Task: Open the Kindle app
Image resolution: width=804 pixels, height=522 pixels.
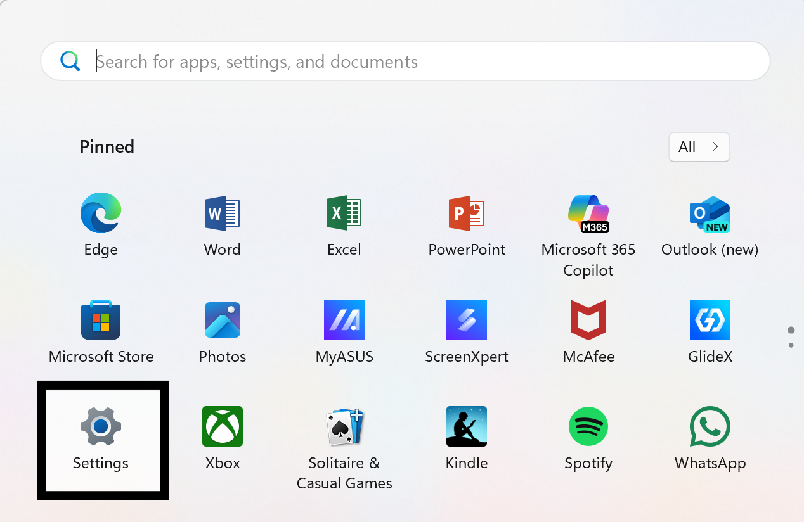Action: (467, 438)
